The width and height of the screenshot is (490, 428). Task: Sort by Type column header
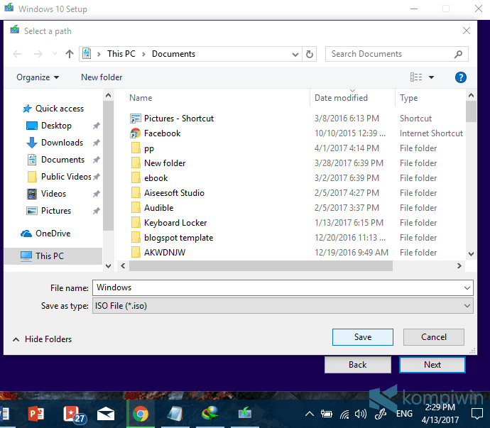tap(408, 98)
